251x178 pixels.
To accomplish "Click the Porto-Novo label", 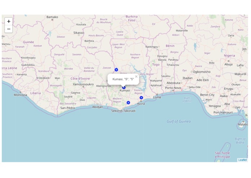I will coord(173,88).
